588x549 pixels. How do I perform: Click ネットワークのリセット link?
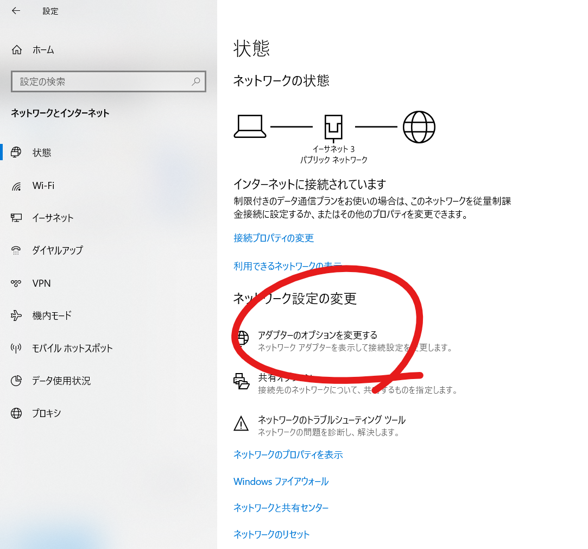tap(271, 534)
